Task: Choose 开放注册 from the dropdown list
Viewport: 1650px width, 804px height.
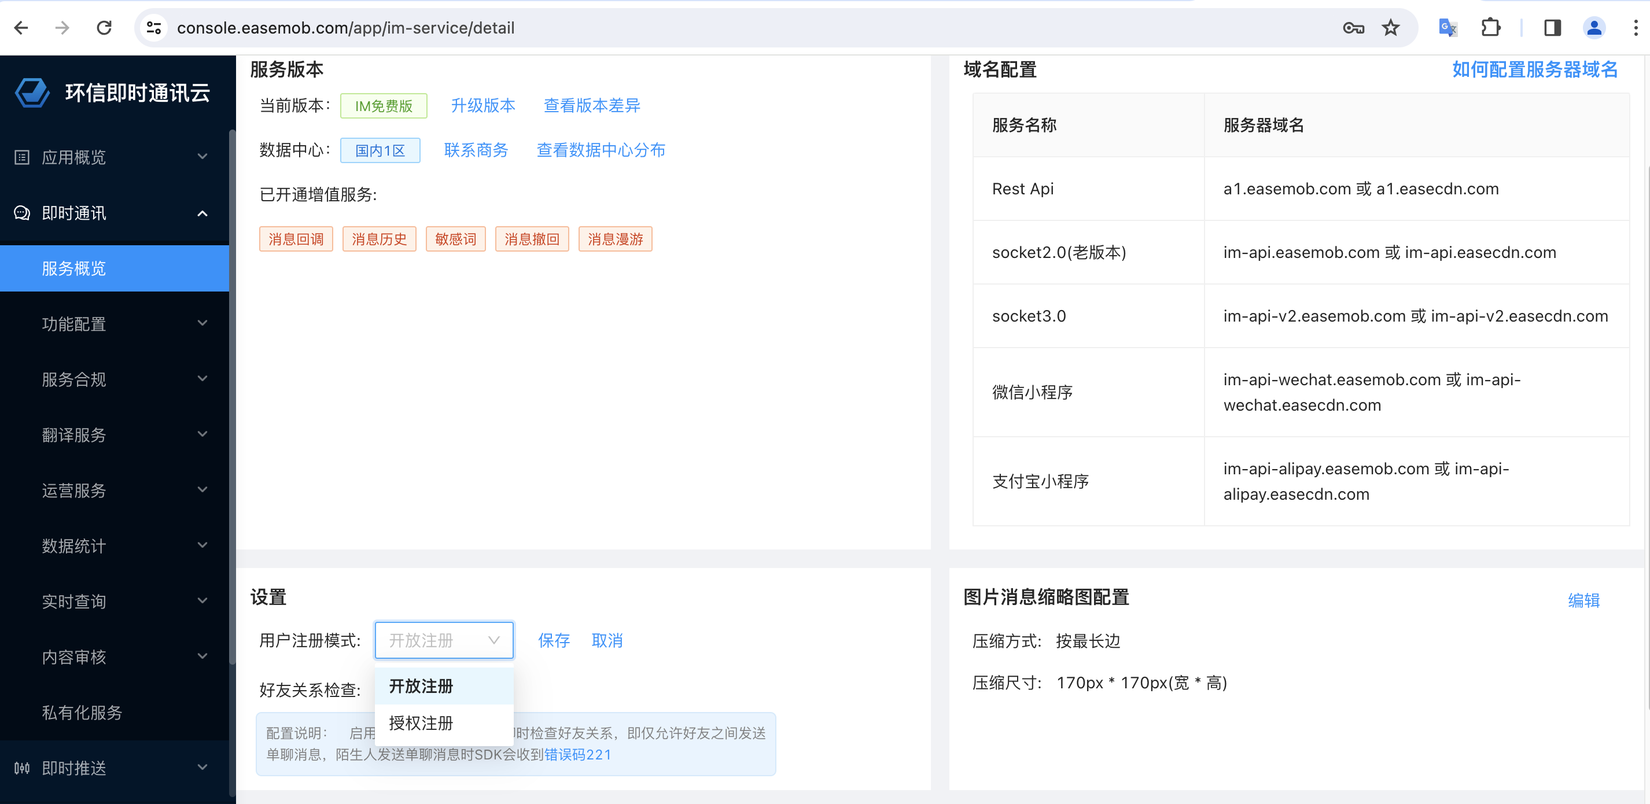Action: click(x=444, y=686)
